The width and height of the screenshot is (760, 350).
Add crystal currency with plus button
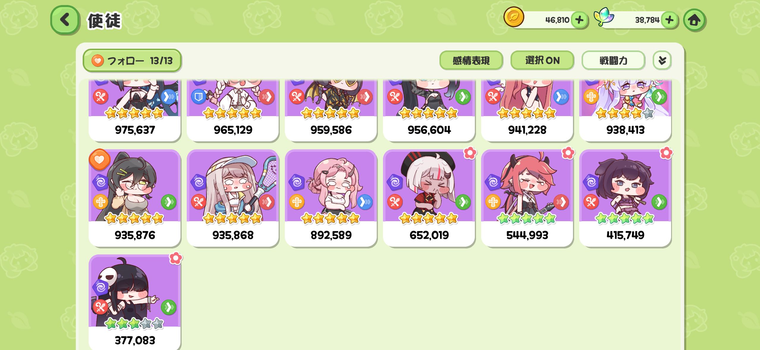pos(669,20)
